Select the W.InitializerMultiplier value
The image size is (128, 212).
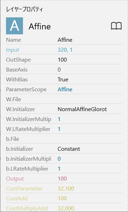pyautogui.click(x=59, y=119)
